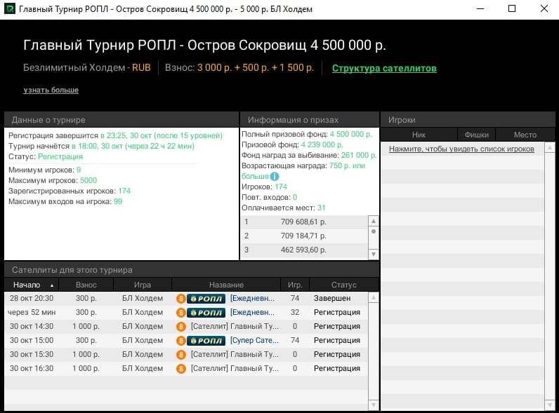Click the orange 8-max icon in 'через 52 мин' row
Viewport: 559px width, 413px height.
click(181, 313)
